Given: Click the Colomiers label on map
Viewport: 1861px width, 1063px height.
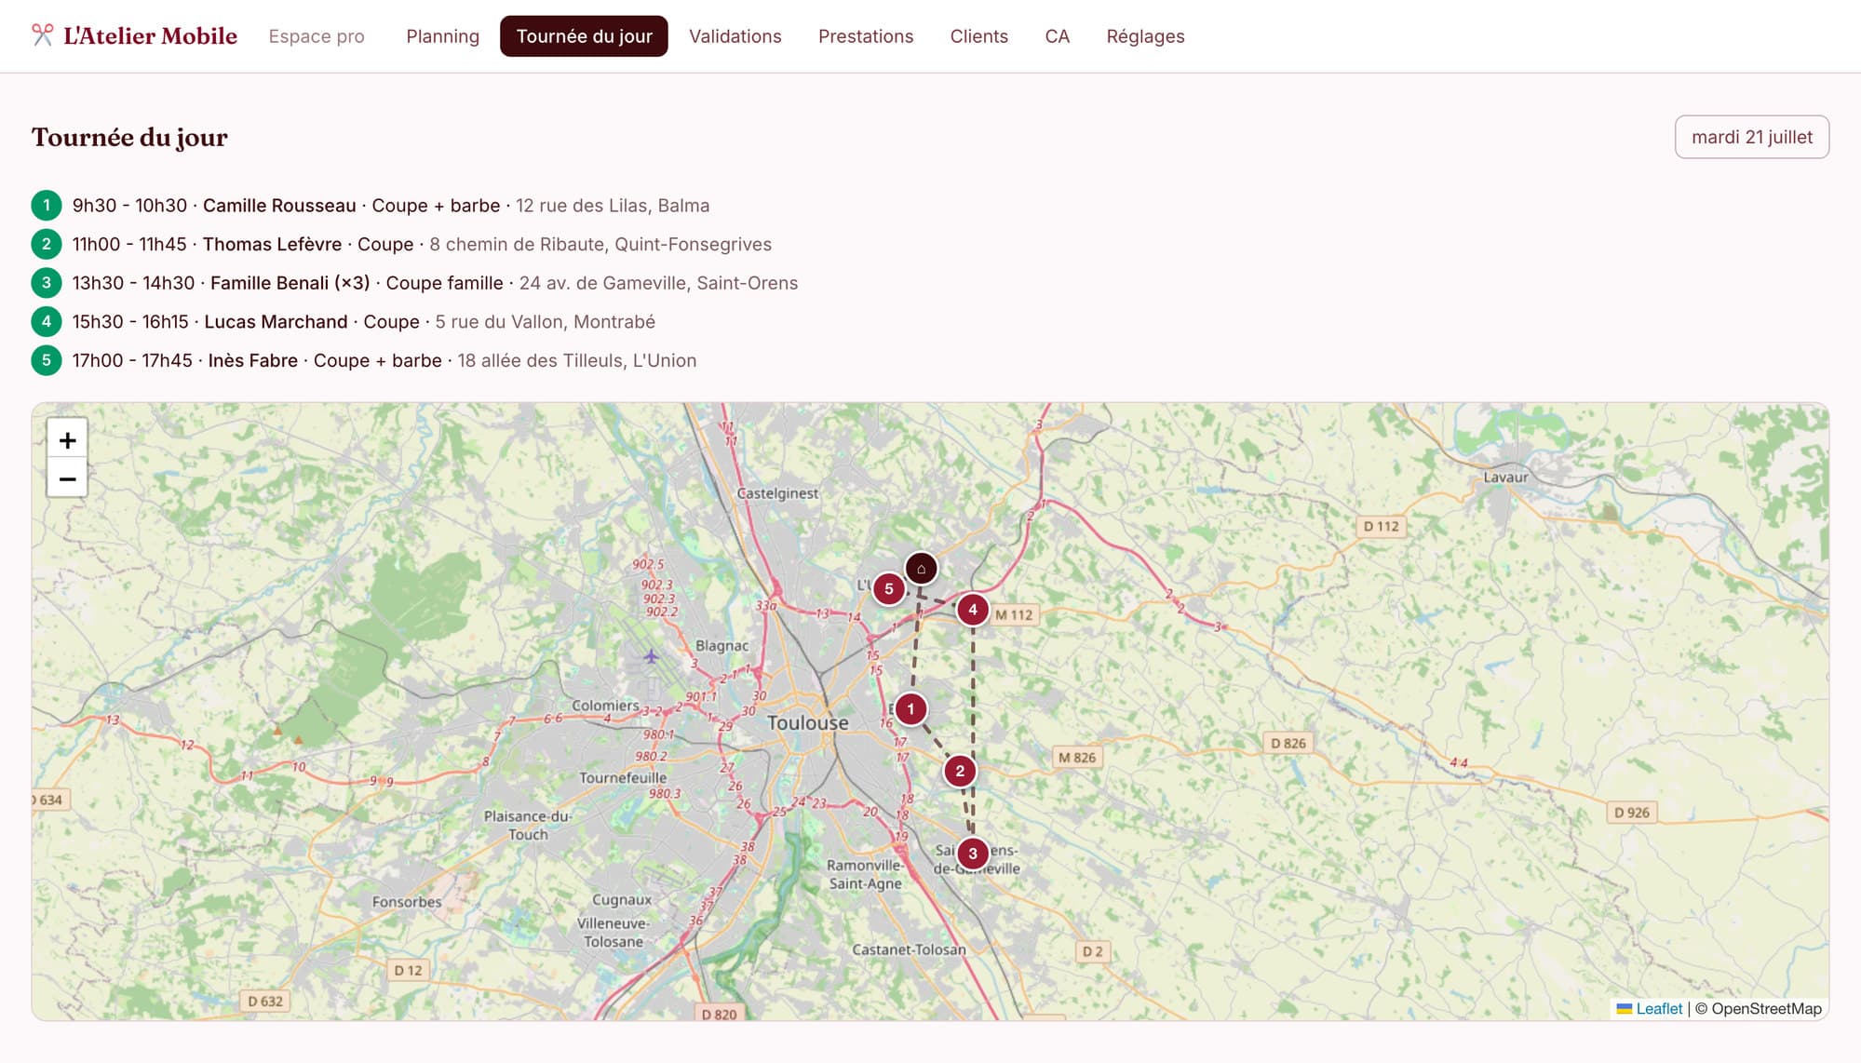Looking at the screenshot, I should (605, 706).
